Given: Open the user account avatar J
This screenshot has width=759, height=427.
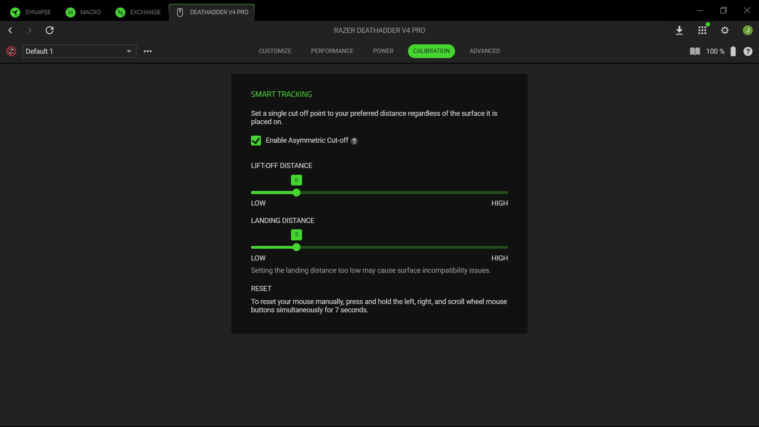Looking at the screenshot, I should 748,30.
